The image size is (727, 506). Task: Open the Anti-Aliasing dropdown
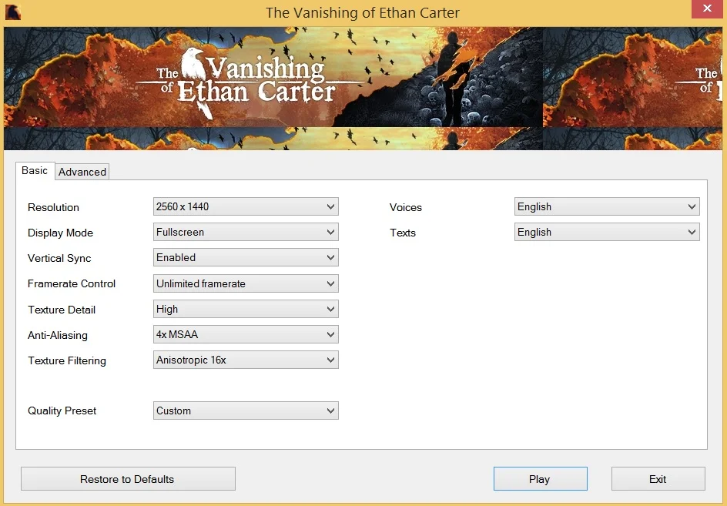246,334
